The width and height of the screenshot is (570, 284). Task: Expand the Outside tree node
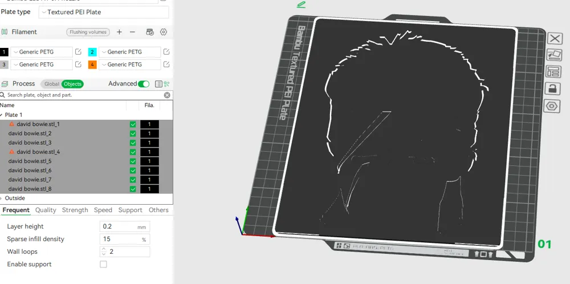[x=2, y=198]
